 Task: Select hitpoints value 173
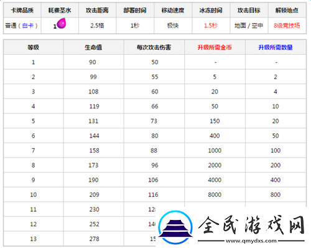93,165
